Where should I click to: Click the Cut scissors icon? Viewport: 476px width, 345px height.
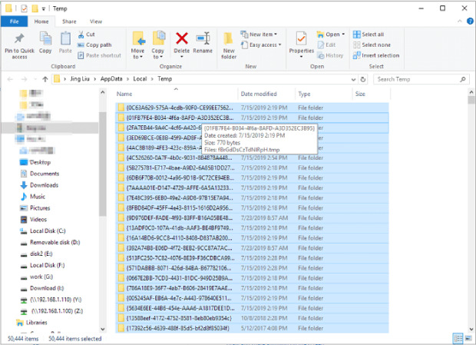point(81,35)
